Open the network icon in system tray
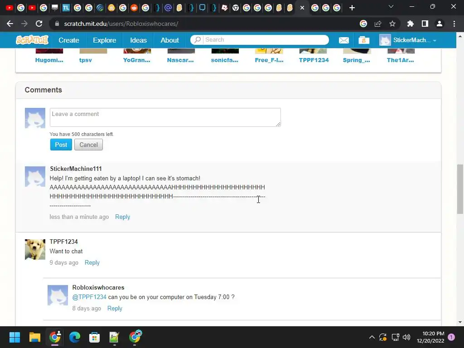The image size is (464, 348). [395, 337]
